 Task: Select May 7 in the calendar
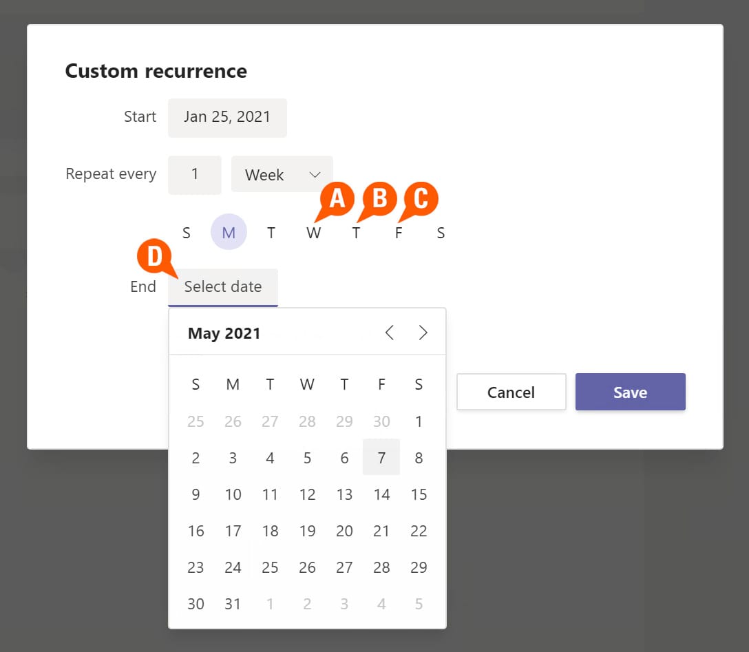click(x=381, y=457)
